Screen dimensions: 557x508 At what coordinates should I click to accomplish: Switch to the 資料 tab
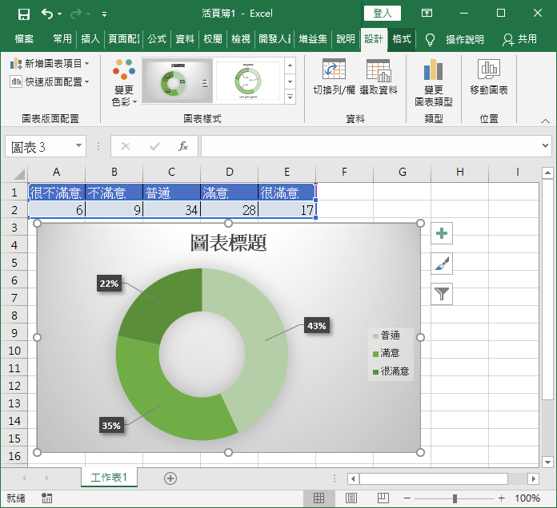pos(185,38)
